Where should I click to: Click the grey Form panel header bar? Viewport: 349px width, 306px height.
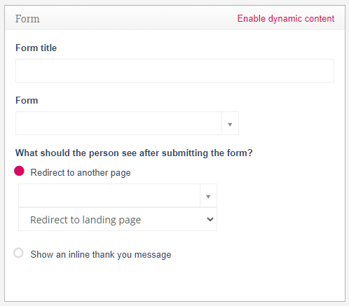tap(174, 18)
